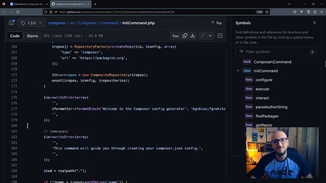The image size is (326, 183).
Task: Open the 1.3.0 tag switcher dropdown
Action: point(31,23)
